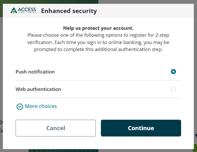This screenshot has width=197, height=152.
Task: Expand the More choices chevron icon
Action: [20, 107]
